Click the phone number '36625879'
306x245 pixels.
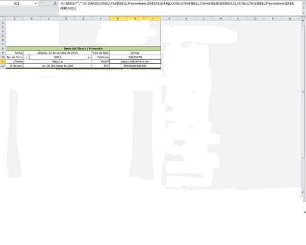[135, 57]
